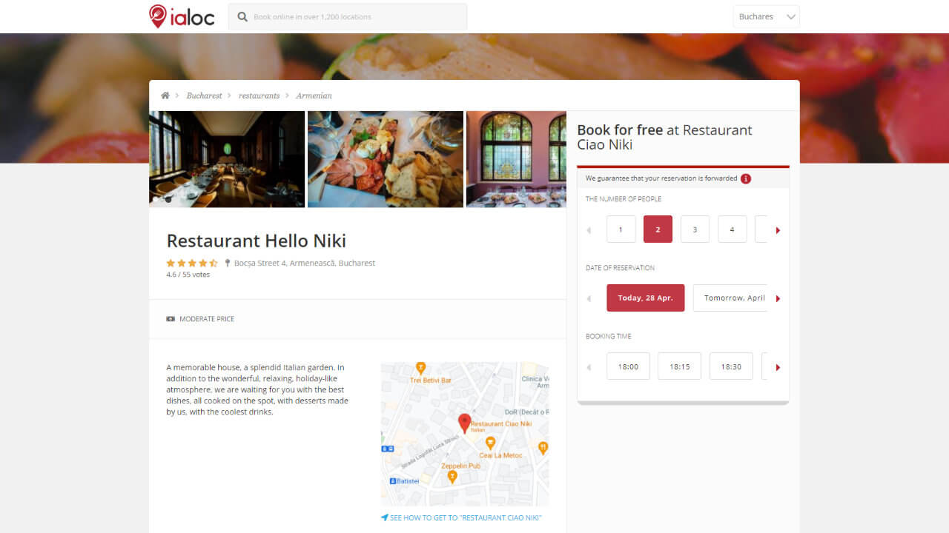Show later booking times with right arrow
Viewport: 949px width, 533px height.
pos(778,367)
